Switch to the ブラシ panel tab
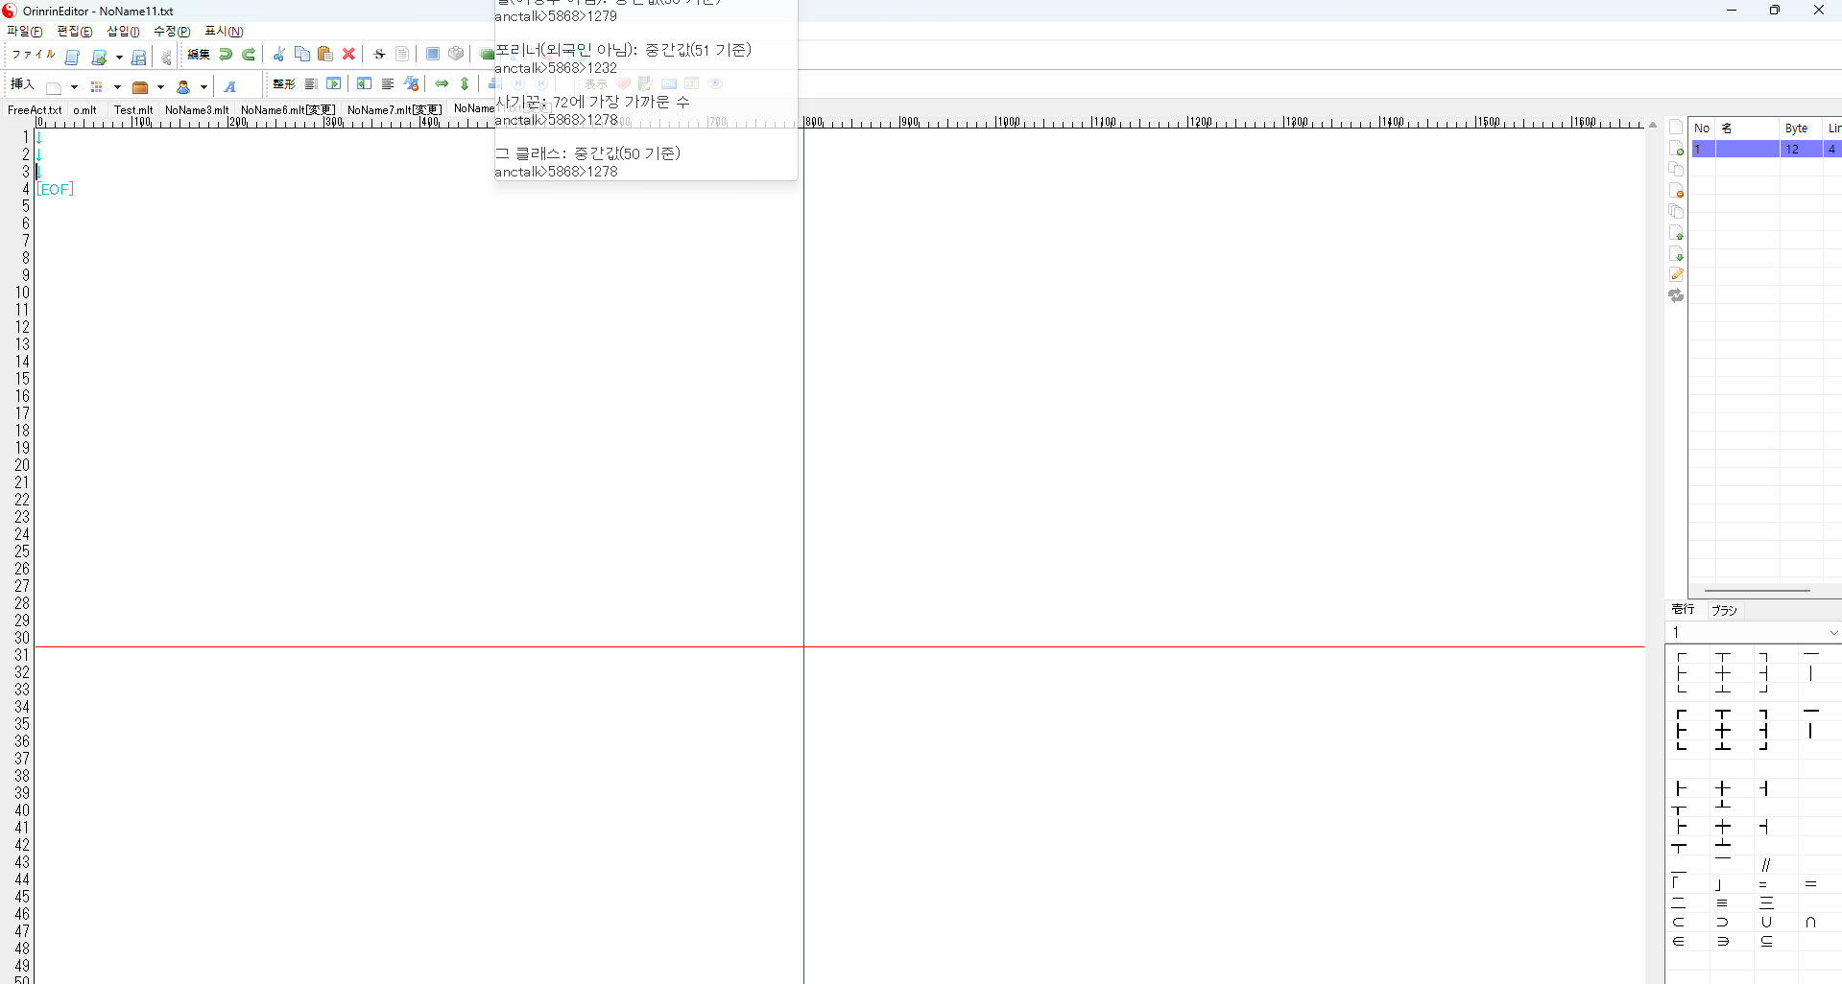Image resolution: width=1842 pixels, height=984 pixels. click(1724, 610)
